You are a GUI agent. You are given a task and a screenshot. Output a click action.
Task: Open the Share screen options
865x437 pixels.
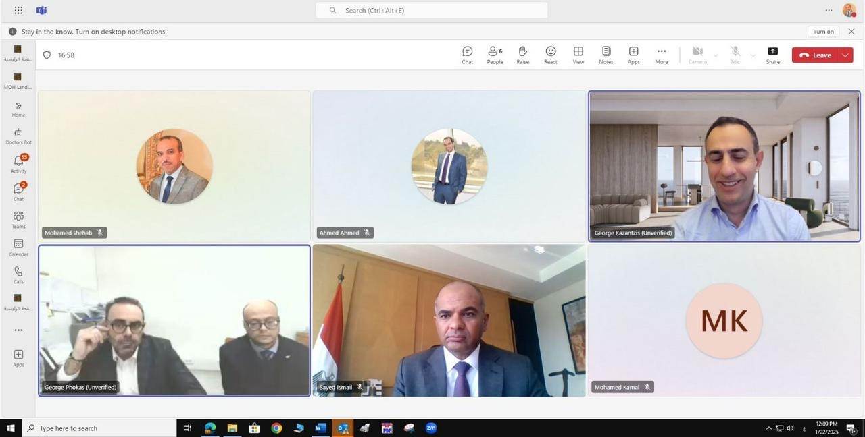click(772, 55)
